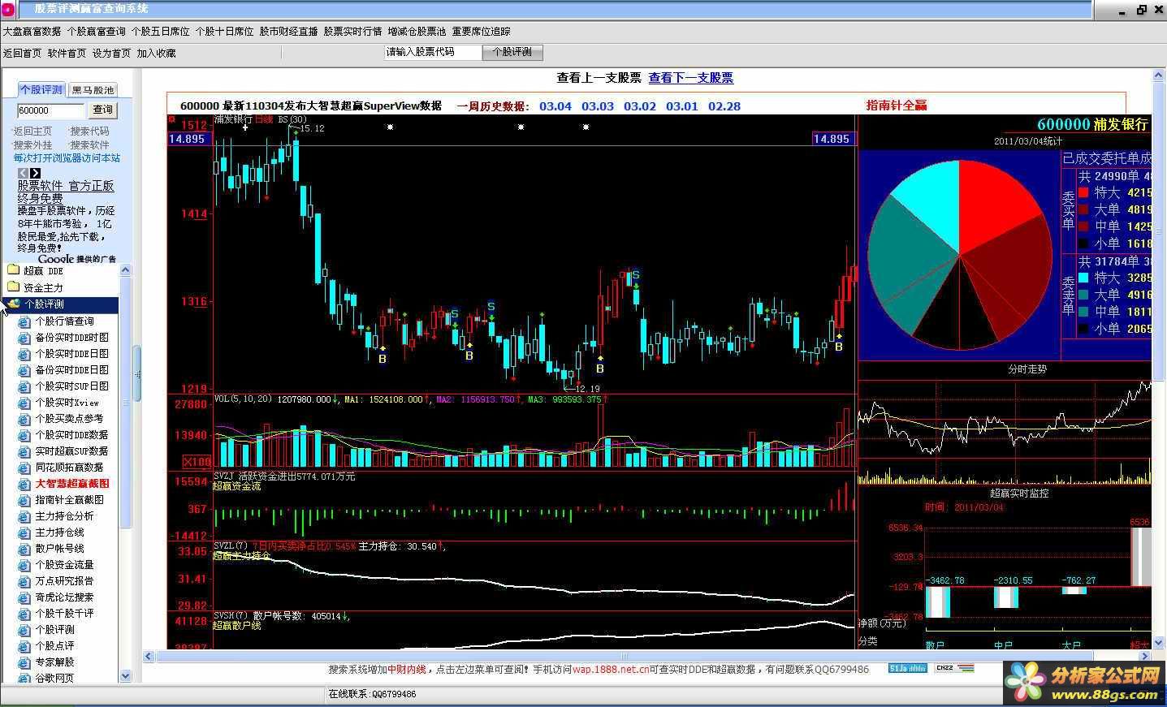The height and width of the screenshot is (707, 1167).
Task: Open the 个股赢富查询 menu
Action: [96, 32]
